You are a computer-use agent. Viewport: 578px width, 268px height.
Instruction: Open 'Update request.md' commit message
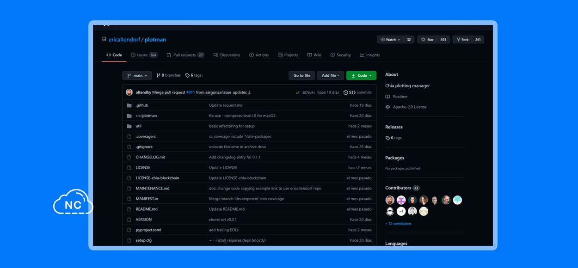point(226,105)
